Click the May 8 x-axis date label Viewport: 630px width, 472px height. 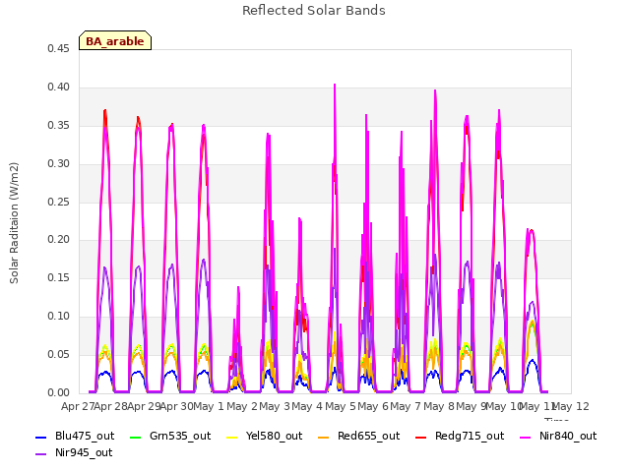439,406
